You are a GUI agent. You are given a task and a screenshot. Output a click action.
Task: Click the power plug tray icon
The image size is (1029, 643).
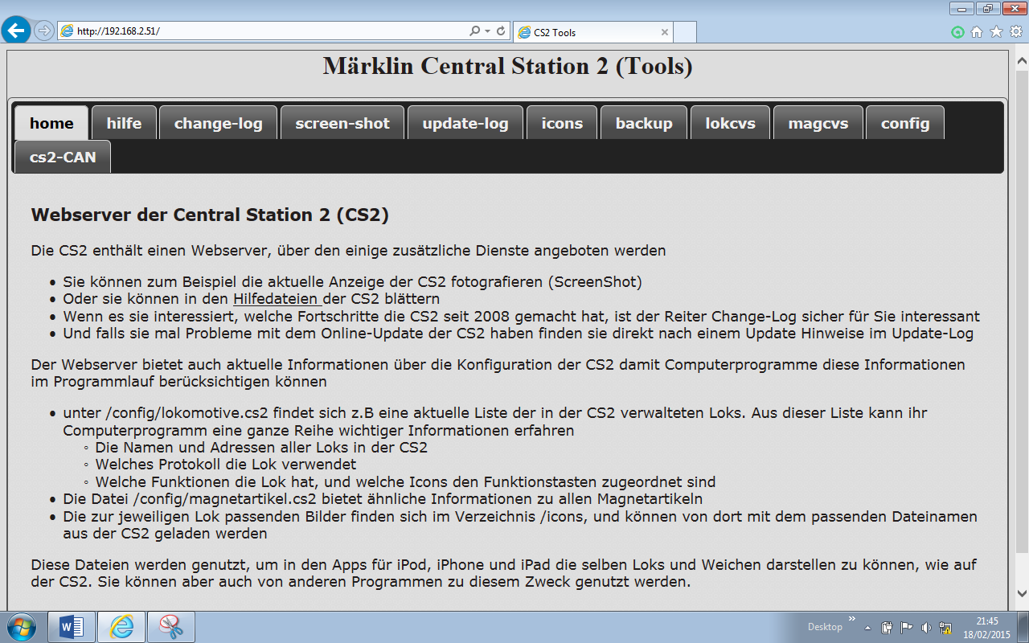887,628
